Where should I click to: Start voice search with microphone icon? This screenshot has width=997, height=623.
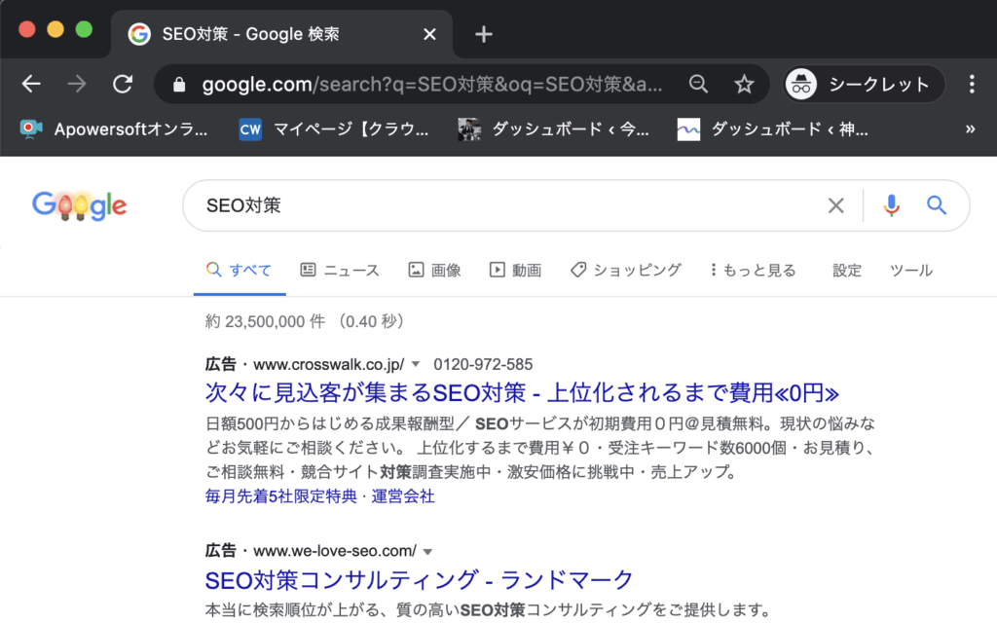(892, 205)
